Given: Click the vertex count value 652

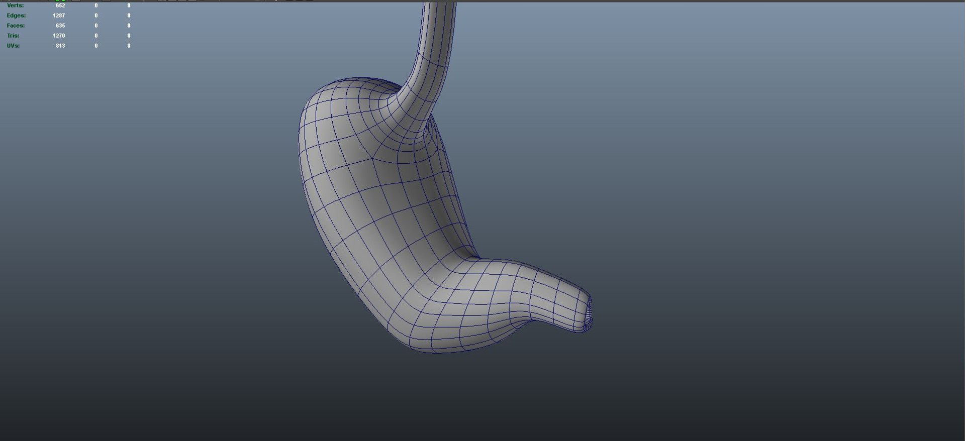Looking at the screenshot, I should [x=60, y=6].
